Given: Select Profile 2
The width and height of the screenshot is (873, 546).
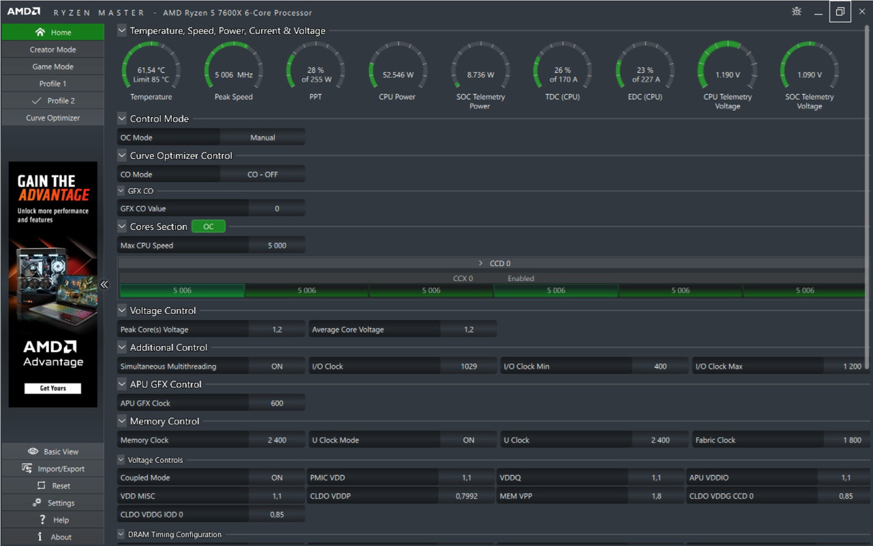Looking at the screenshot, I should [x=53, y=100].
